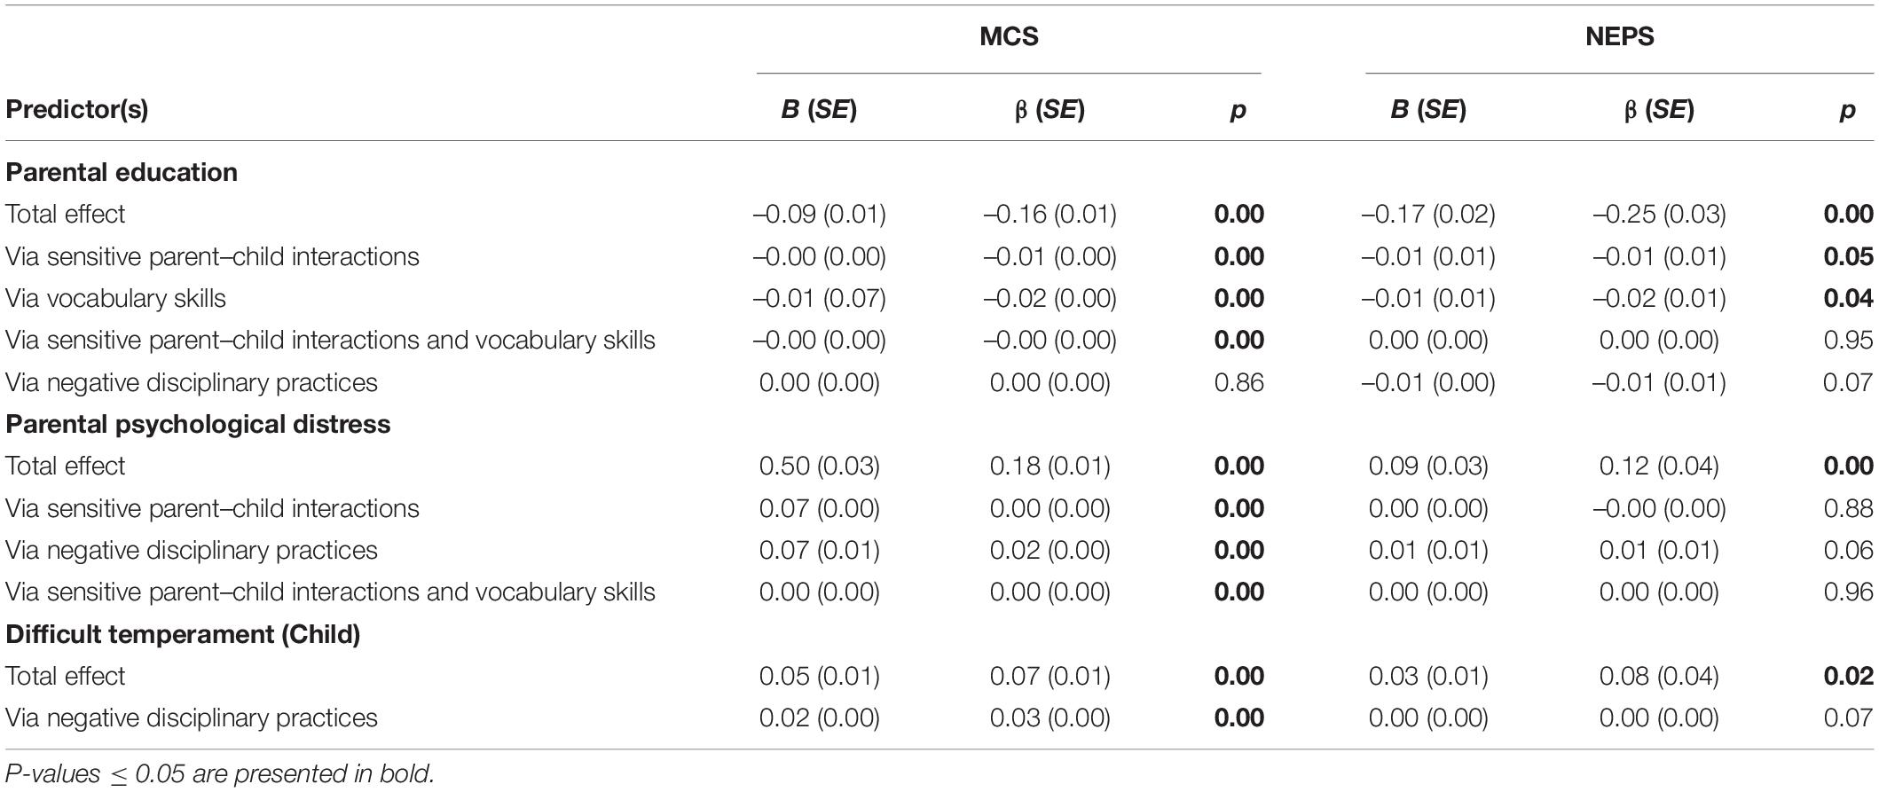Click the MCS beta (SE) column header

(1050, 109)
